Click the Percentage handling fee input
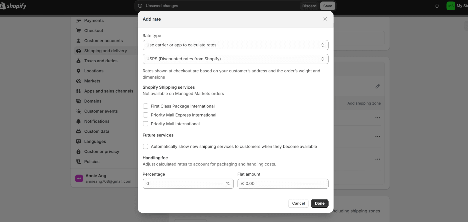This screenshot has height=222, width=468. click(x=188, y=183)
